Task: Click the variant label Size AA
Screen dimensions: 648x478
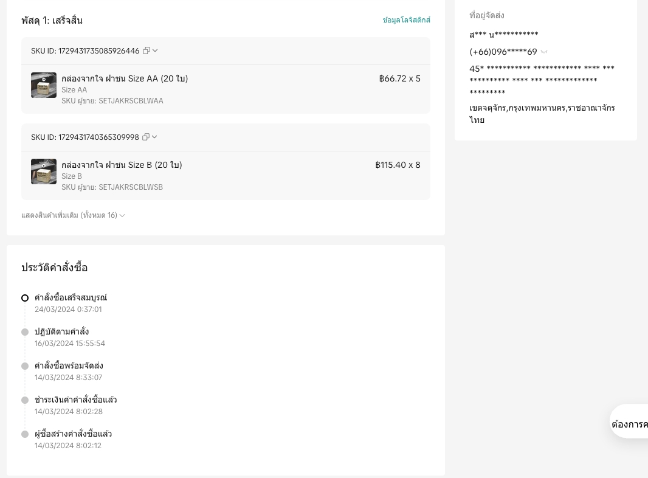Action: coord(74,90)
